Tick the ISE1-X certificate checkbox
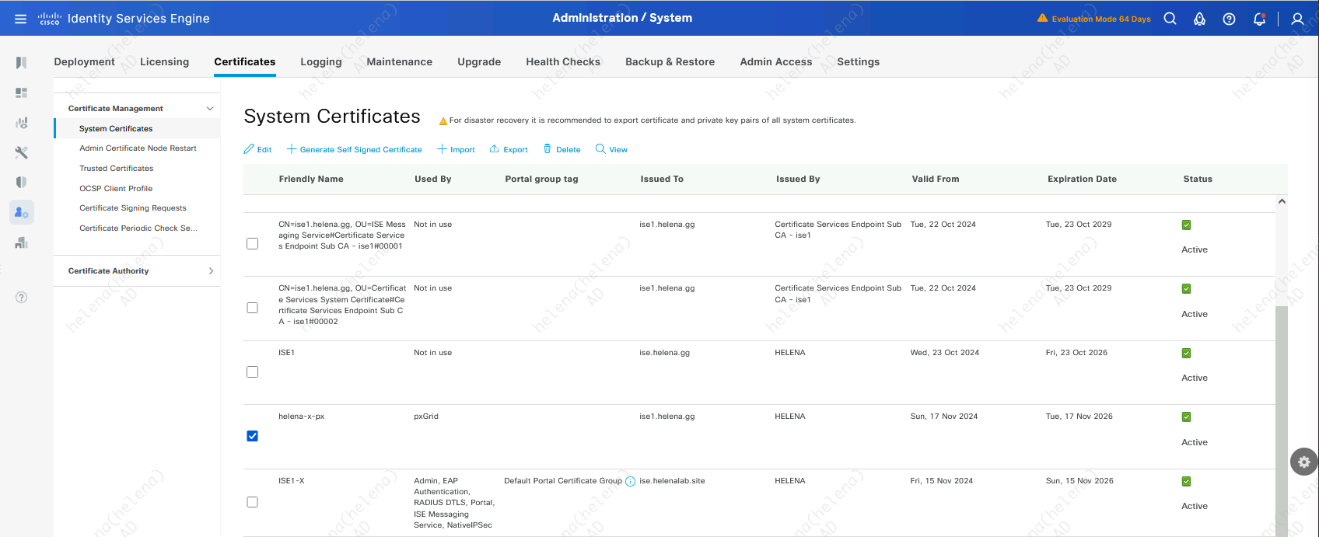The image size is (1319, 537). 252,502
